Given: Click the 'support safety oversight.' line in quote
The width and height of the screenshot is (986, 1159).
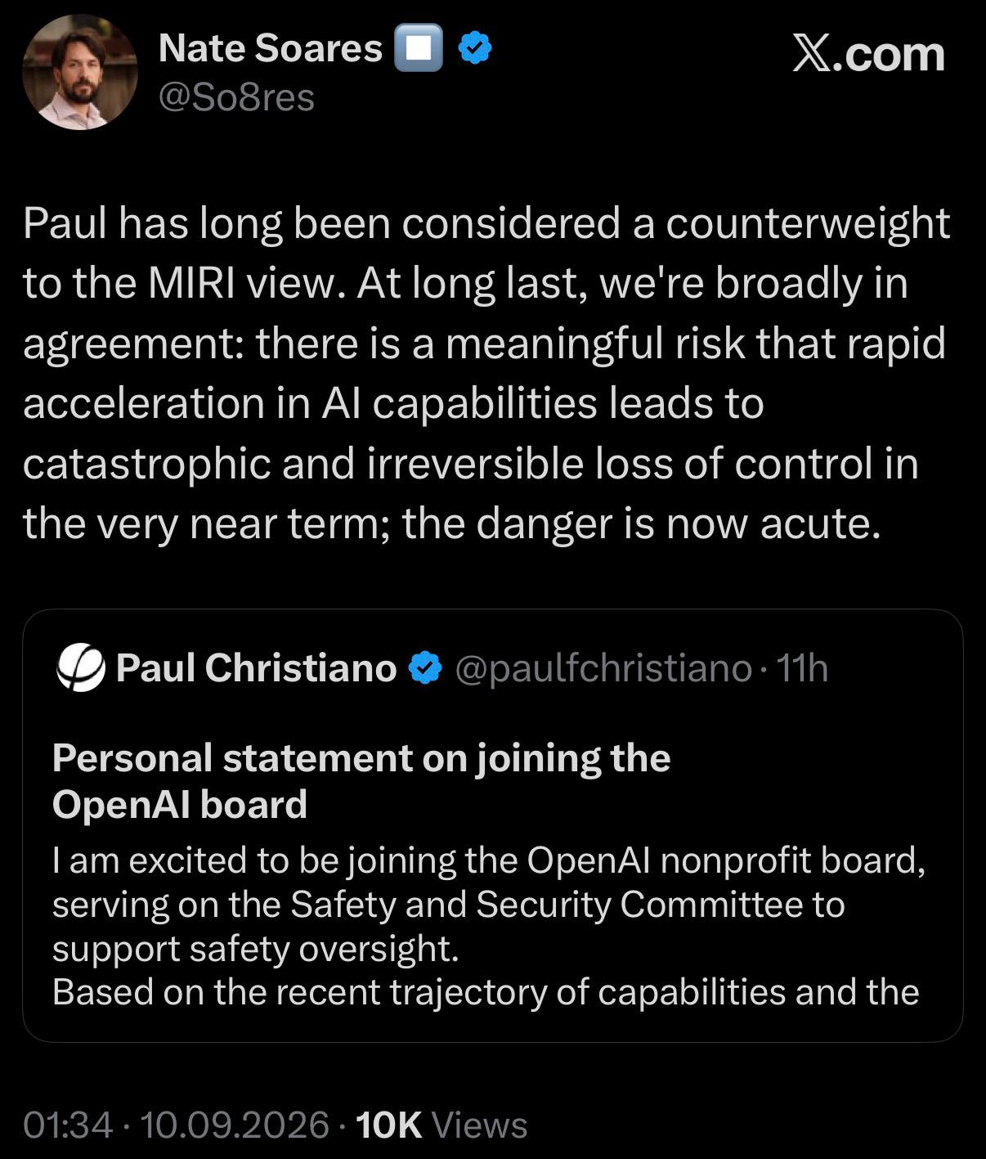Looking at the screenshot, I should (256, 949).
